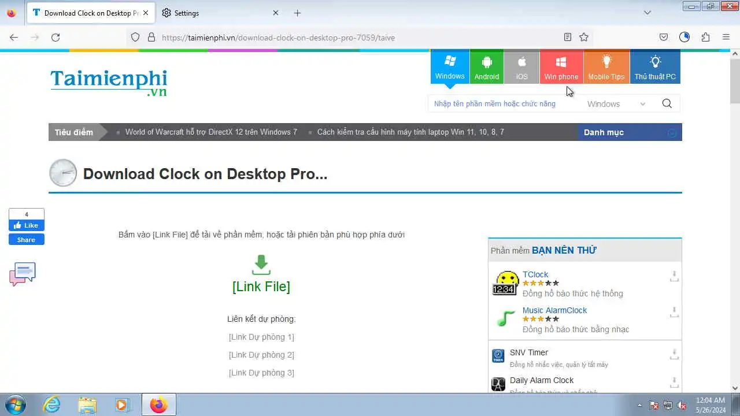
Task: Open site info via padlock icon
Action: coord(151,38)
